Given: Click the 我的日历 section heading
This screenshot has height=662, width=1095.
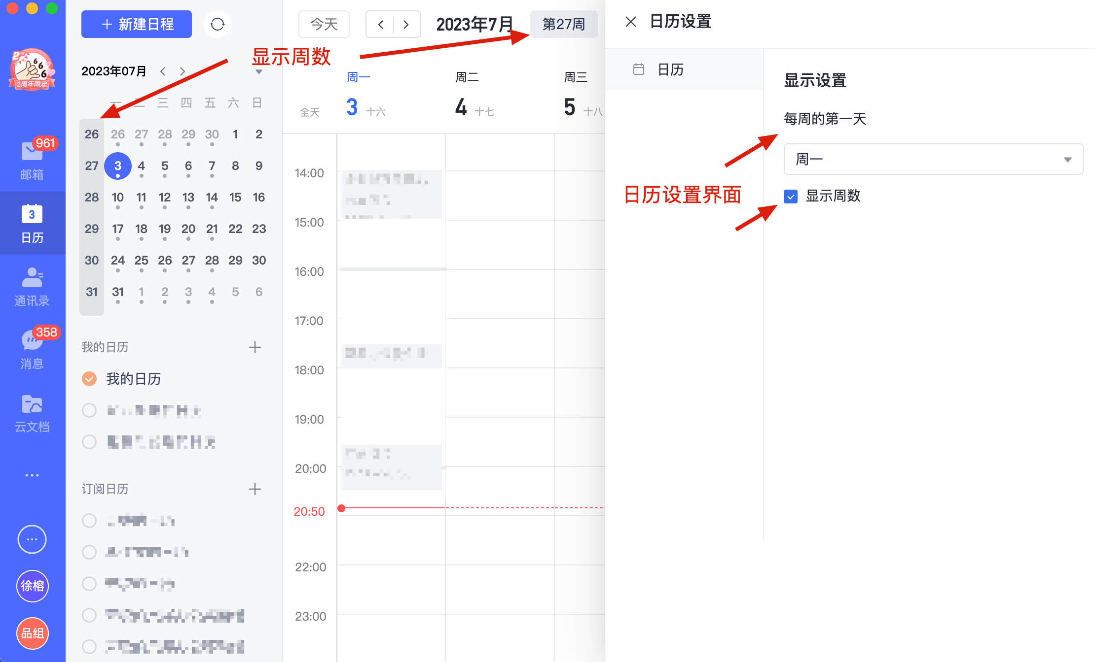Looking at the screenshot, I should tap(105, 347).
